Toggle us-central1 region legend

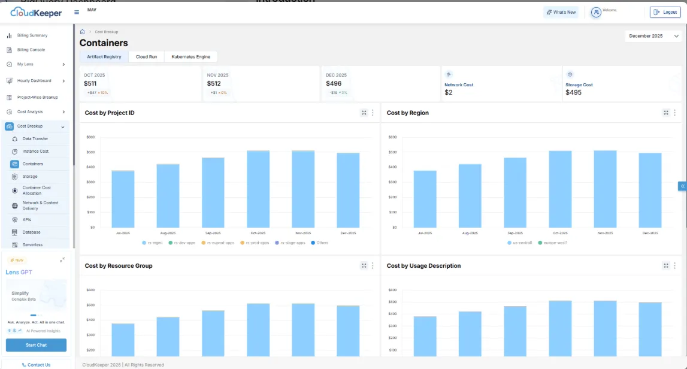[520, 243]
